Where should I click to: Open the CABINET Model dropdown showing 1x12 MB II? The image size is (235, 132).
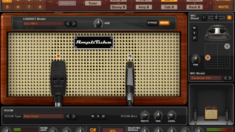(x=44, y=24)
